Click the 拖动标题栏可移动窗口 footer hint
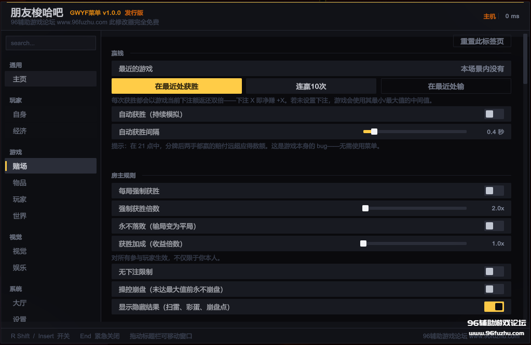The height and width of the screenshot is (345, 531). click(x=161, y=336)
